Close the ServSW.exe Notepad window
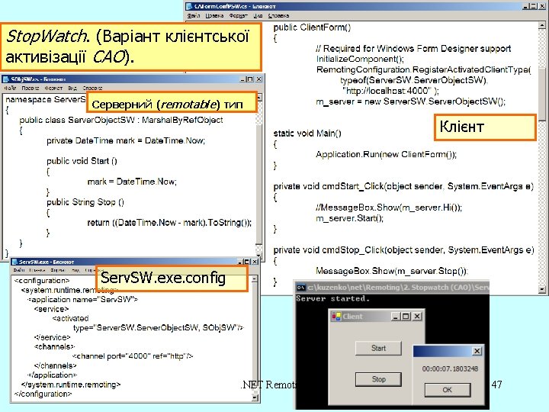Viewport: 549px width, 412px height. click(255, 262)
